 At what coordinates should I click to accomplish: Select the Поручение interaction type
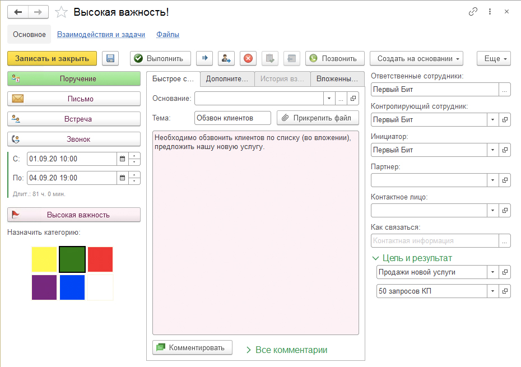click(x=73, y=79)
